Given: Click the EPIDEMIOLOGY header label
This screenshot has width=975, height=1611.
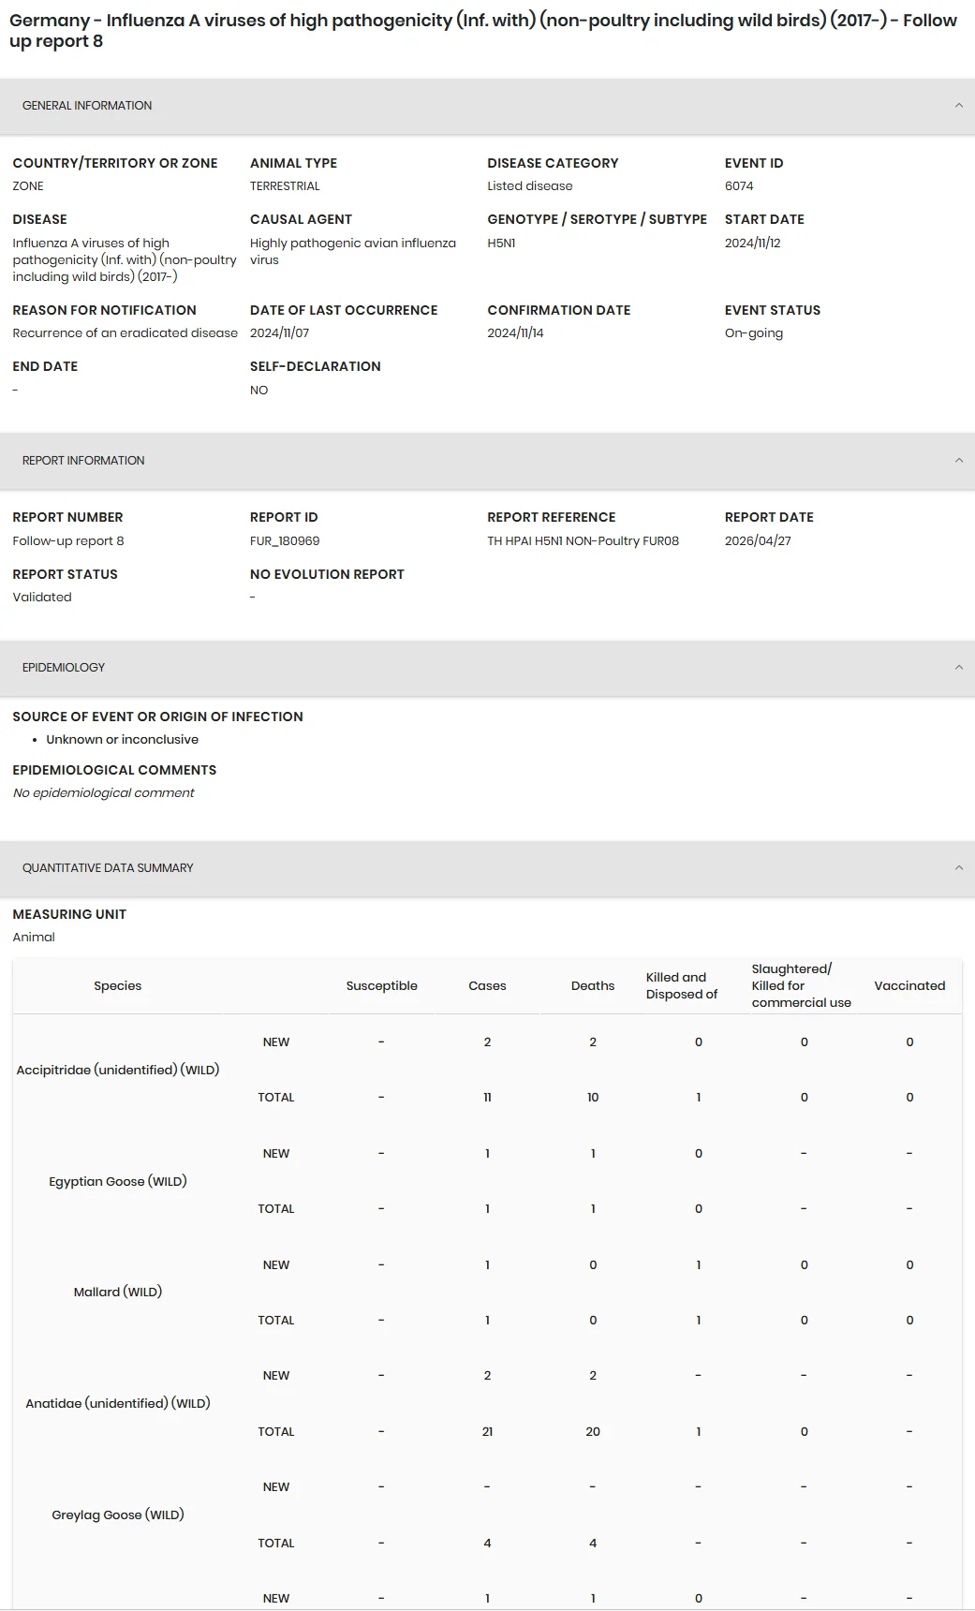Looking at the screenshot, I should tap(64, 668).
